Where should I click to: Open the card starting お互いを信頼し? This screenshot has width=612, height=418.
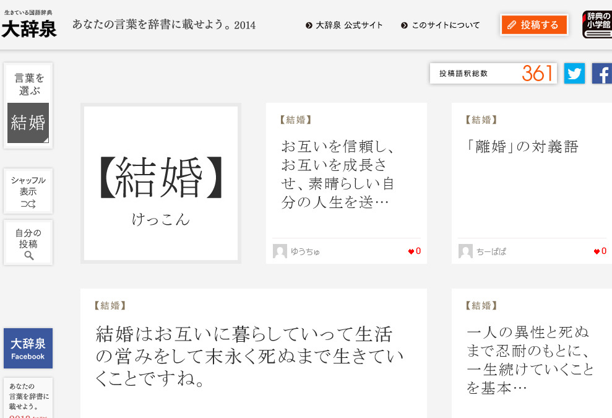(x=346, y=183)
